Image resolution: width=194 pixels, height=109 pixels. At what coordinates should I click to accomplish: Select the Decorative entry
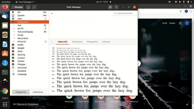click(x=29, y=38)
